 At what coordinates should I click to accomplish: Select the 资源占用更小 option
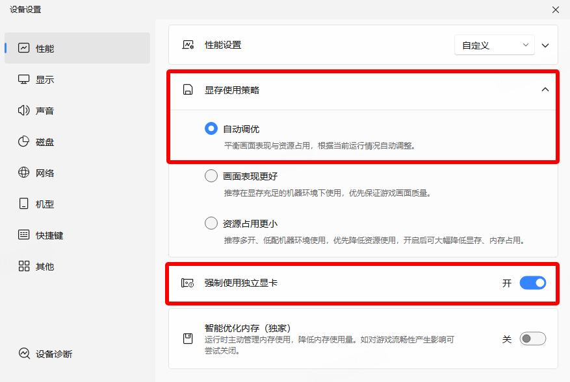pos(211,222)
